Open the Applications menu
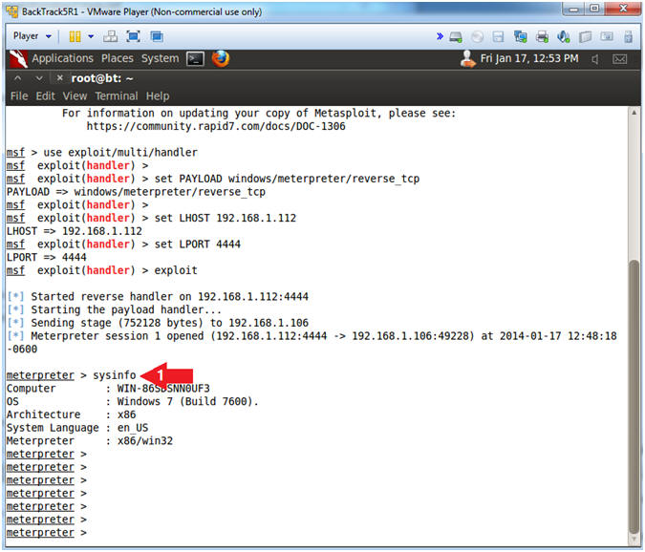 point(62,58)
